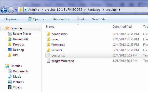Click programmers.txt date 5/21/2012 6:05 PM
148x92 pixels.
point(125,61)
